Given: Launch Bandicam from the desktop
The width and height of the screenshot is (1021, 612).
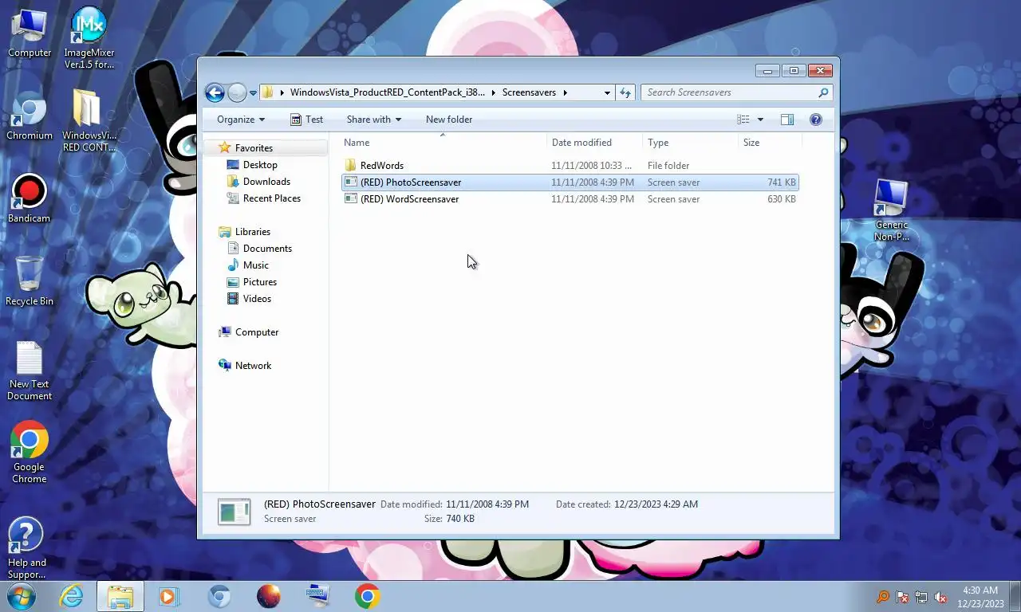Looking at the screenshot, I should 30,199.
